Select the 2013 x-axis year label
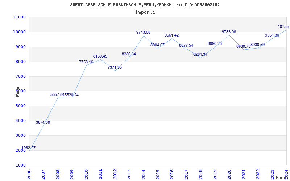 coord(129,174)
